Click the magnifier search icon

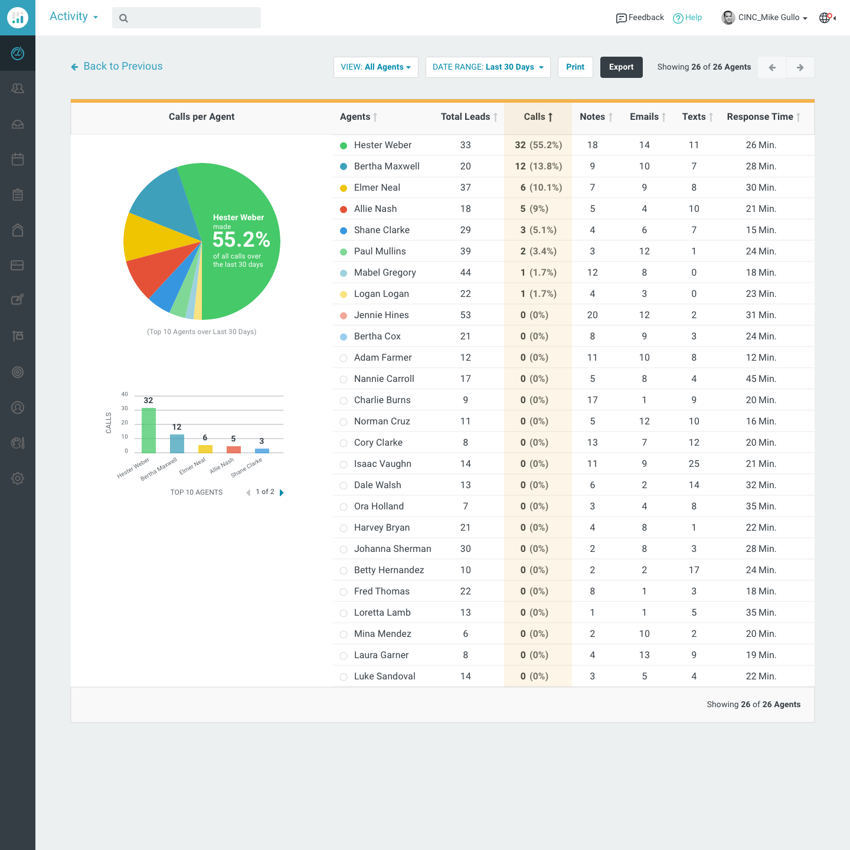tap(123, 18)
